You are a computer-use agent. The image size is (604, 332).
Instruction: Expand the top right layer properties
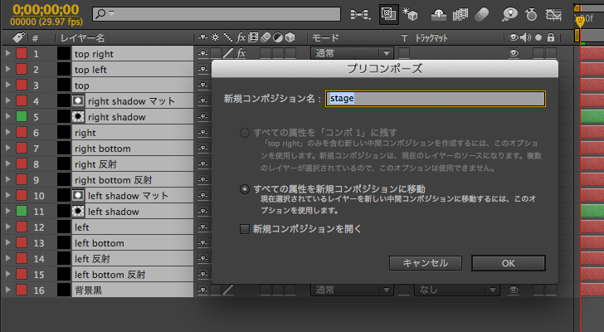tap(8, 54)
